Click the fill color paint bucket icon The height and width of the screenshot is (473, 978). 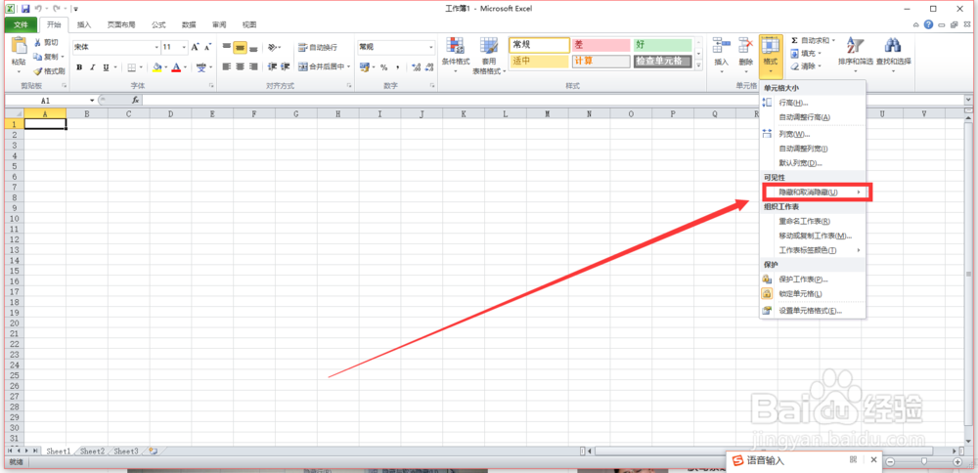click(156, 67)
